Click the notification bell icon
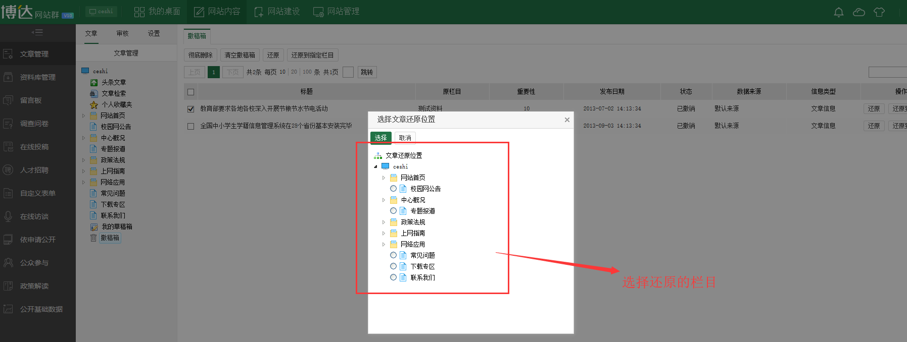Screen dimensions: 907x342 pos(839,12)
